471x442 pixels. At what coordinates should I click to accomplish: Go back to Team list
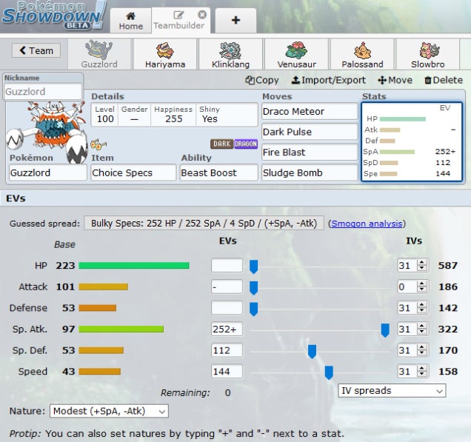coord(36,50)
